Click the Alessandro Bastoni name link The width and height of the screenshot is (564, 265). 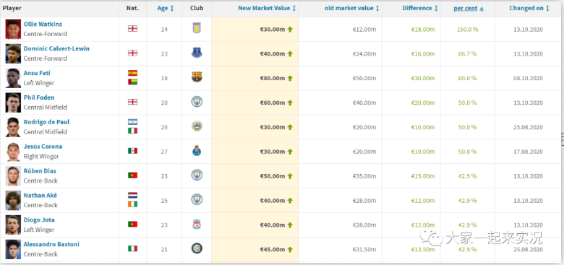pyautogui.click(x=51, y=245)
